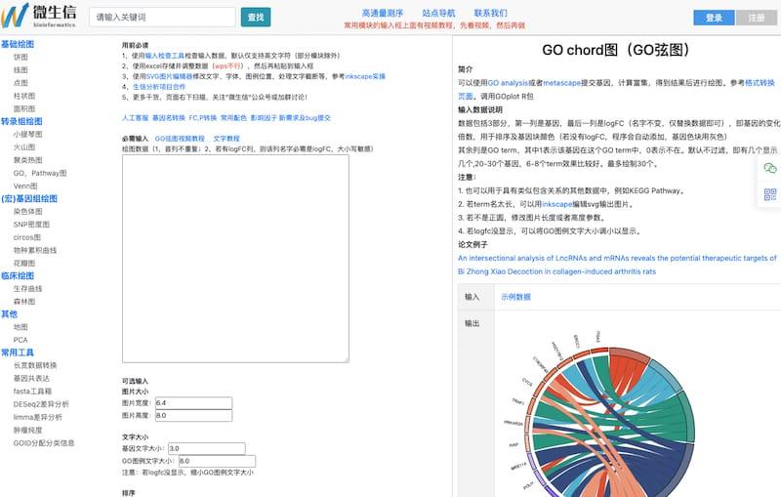Open 柱状图 in the sidebar
The image size is (781, 497).
23,96
